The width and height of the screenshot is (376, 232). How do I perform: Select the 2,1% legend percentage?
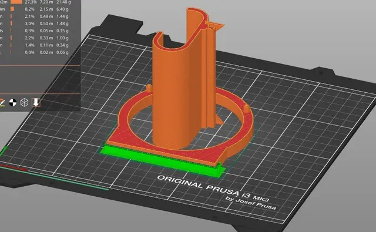click(29, 16)
